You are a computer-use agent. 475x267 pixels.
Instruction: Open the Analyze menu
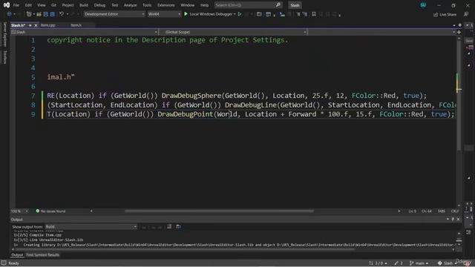[130, 5]
